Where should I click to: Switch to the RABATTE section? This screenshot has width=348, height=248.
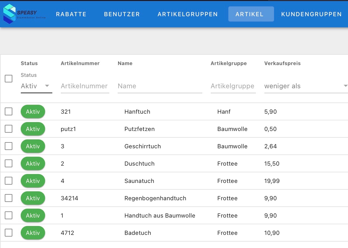(71, 14)
